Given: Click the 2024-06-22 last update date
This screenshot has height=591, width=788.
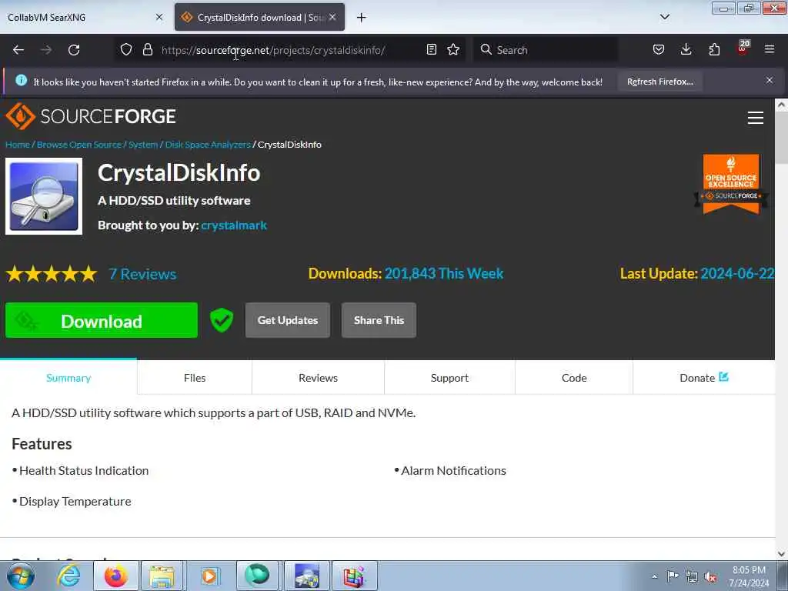Looking at the screenshot, I should pos(737,273).
